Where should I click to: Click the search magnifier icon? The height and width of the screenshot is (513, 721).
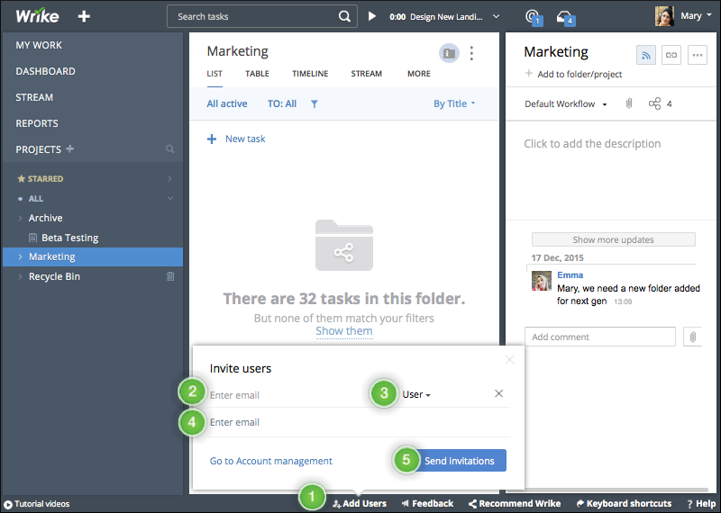pos(344,16)
